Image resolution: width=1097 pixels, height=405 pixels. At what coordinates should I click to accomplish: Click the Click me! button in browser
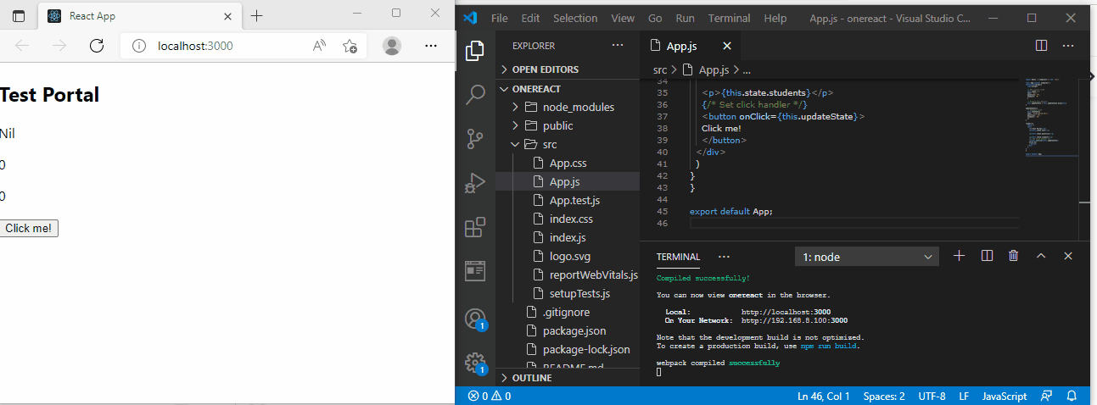click(28, 228)
